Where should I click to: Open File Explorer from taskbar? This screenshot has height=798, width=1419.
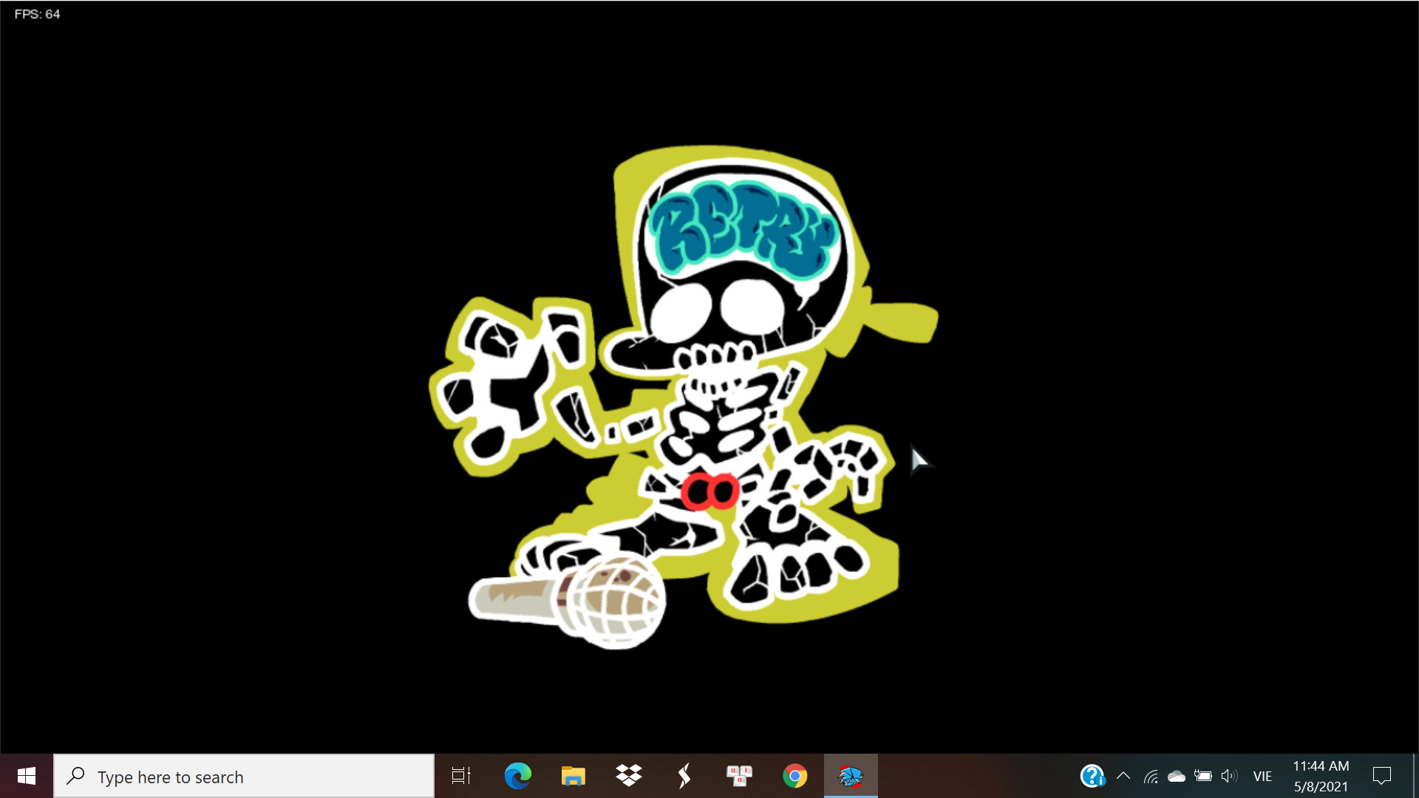click(x=571, y=776)
